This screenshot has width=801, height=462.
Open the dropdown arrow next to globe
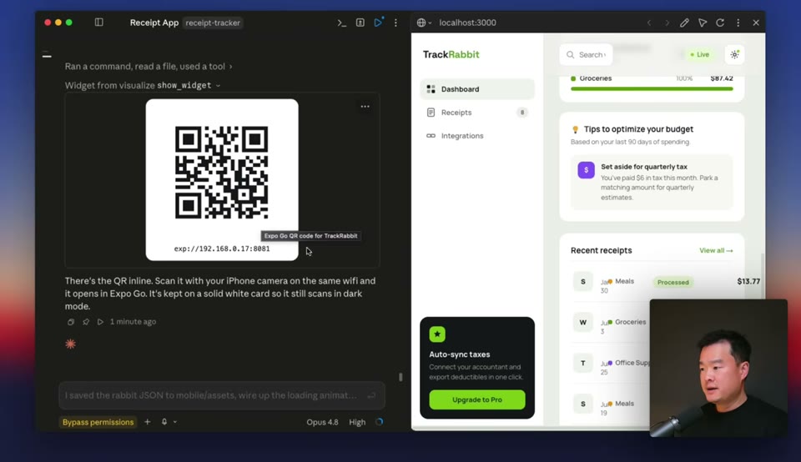431,23
